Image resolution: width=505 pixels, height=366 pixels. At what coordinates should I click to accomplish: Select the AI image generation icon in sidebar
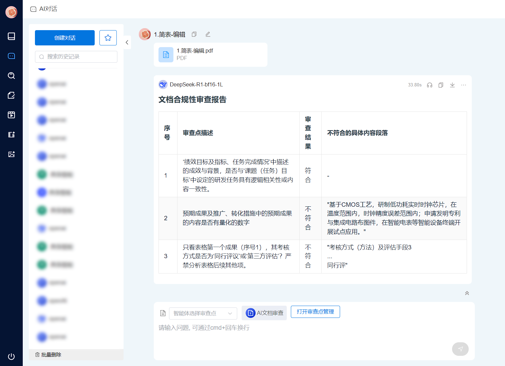[11, 154]
